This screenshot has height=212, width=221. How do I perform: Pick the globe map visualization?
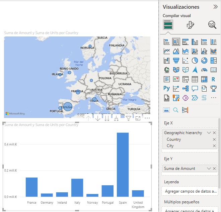[167, 70]
